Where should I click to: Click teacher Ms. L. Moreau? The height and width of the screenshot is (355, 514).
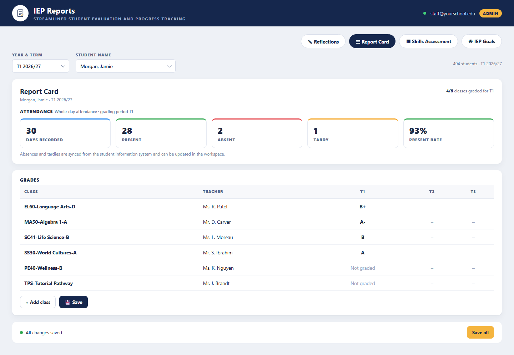(218, 237)
